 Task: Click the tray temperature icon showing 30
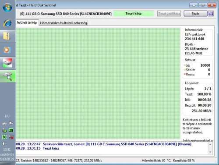coord(4,137)
